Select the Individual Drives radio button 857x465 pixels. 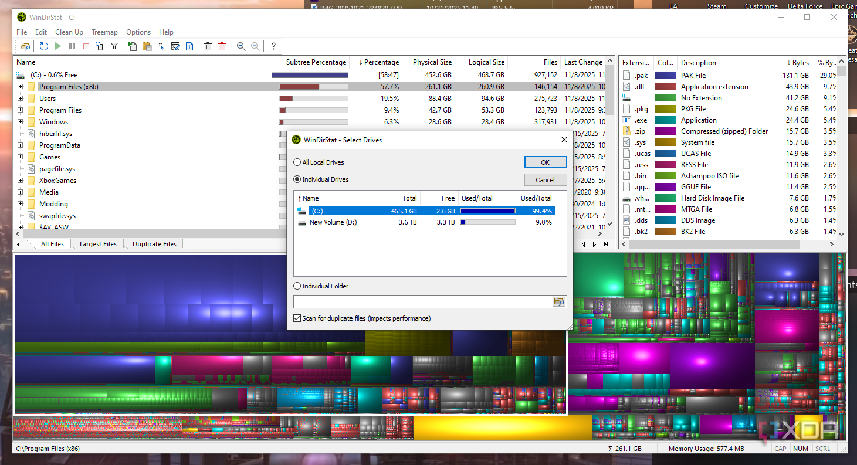click(297, 179)
